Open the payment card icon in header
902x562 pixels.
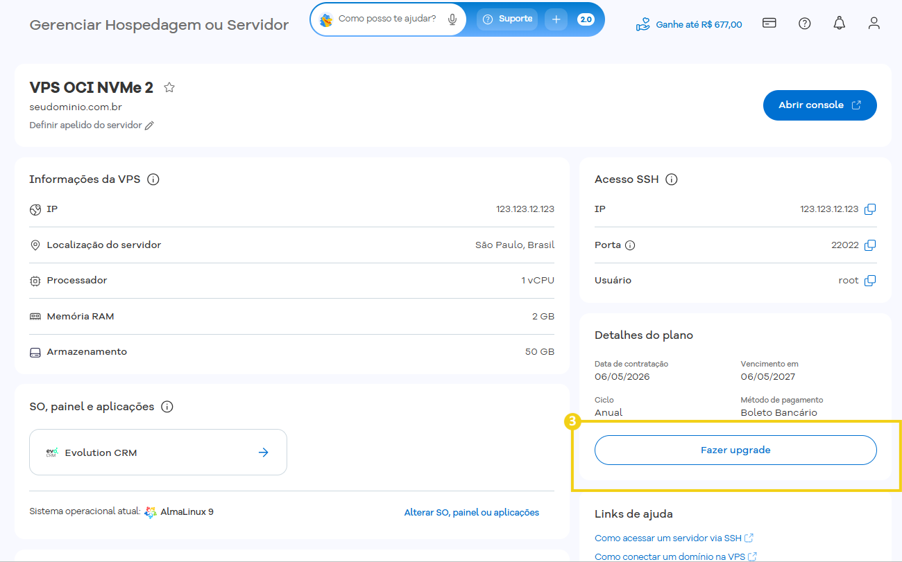(x=769, y=23)
